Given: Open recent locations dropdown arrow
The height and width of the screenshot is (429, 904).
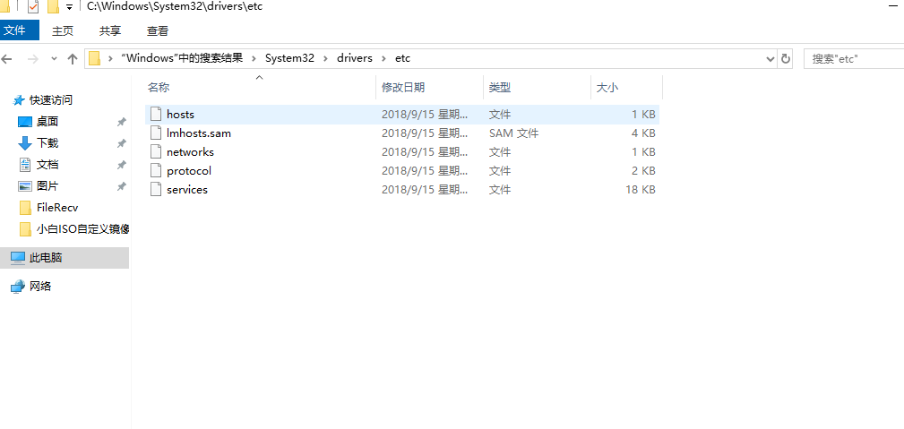Looking at the screenshot, I should click(54, 58).
